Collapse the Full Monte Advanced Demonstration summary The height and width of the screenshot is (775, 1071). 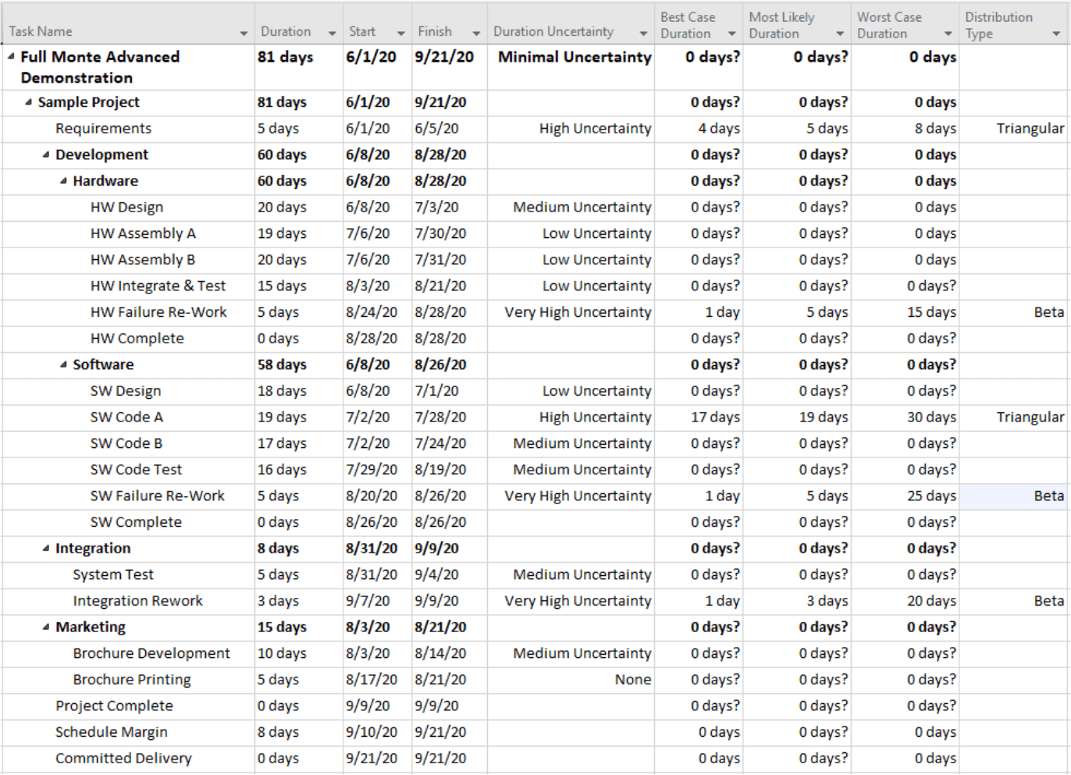(x=11, y=57)
